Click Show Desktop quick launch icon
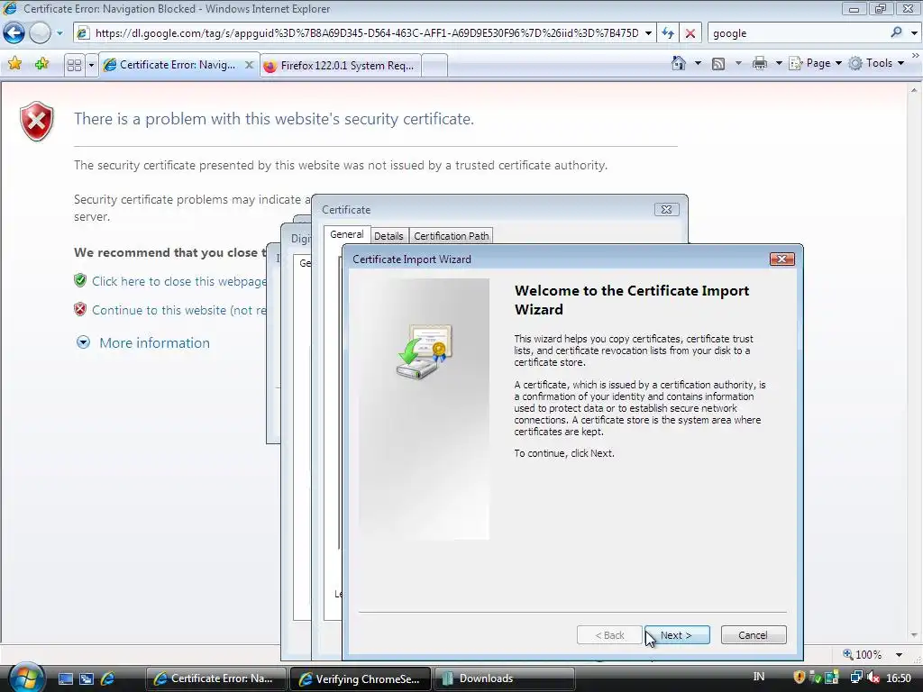This screenshot has width=923, height=692. [65, 678]
